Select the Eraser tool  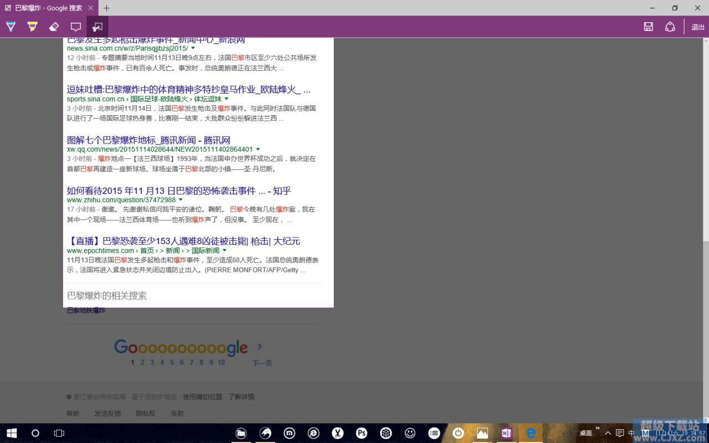pyautogui.click(x=54, y=27)
